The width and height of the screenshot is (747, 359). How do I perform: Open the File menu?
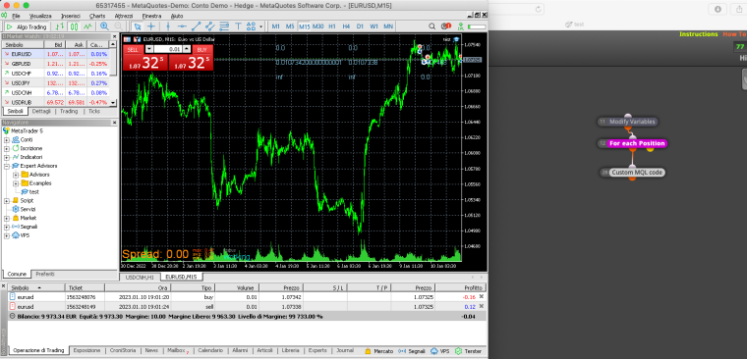[x=16, y=16]
